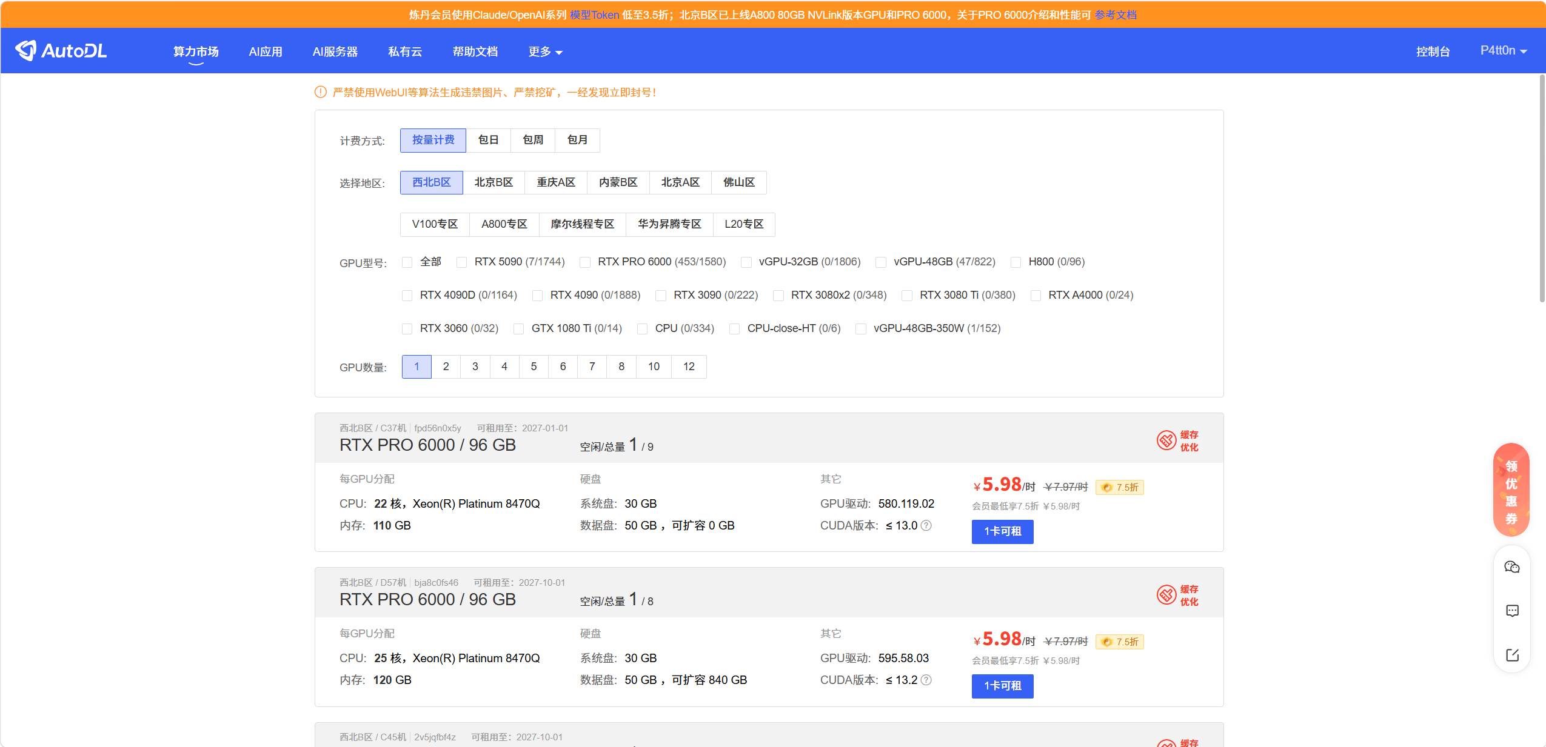Click the 模型Token link in banner

(x=594, y=15)
